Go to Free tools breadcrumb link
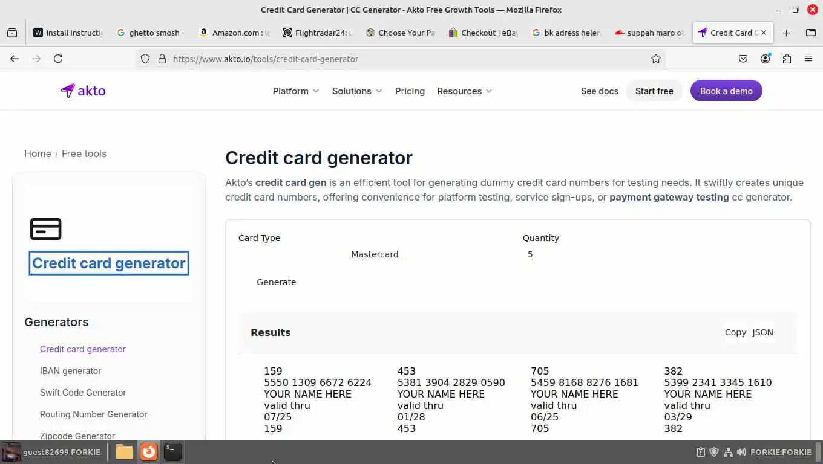The image size is (823, 464). [84, 153]
